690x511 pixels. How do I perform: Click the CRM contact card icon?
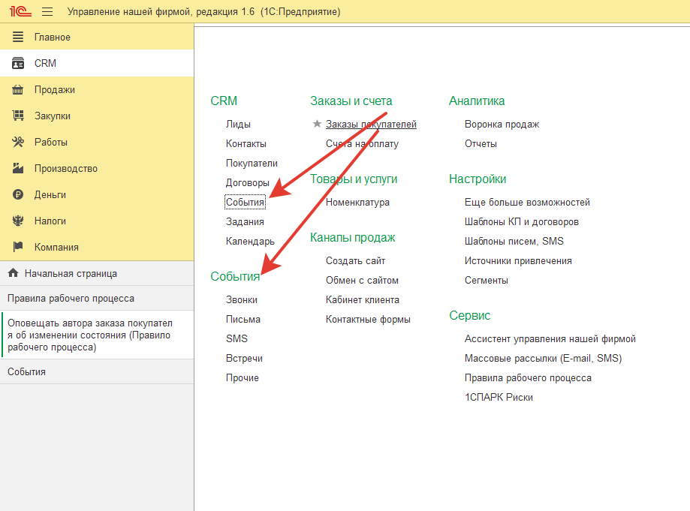pyautogui.click(x=17, y=63)
